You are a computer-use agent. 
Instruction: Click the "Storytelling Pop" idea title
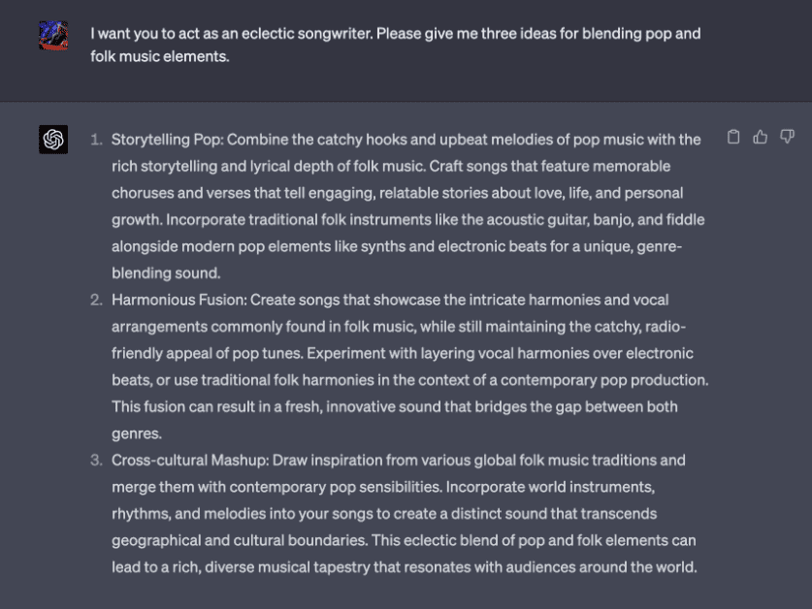(166, 140)
